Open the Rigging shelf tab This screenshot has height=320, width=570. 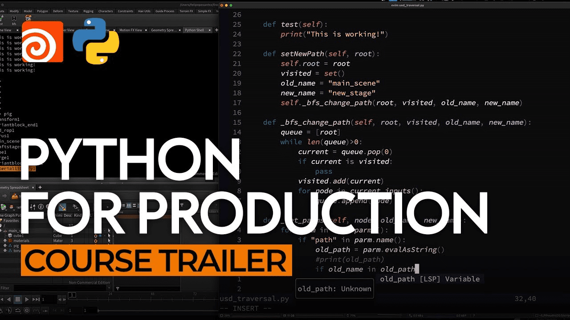pos(88,12)
